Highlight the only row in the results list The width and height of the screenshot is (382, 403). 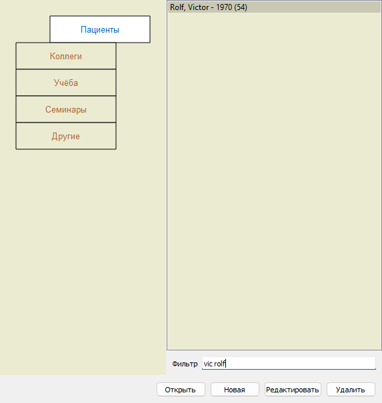point(274,7)
